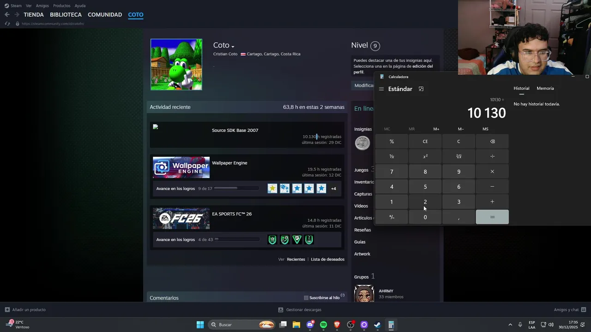Image resolution: width=591 pixels, height=332 pixels.
Task: Open the Steam menu in menu bar
Action: pos(13,6)
